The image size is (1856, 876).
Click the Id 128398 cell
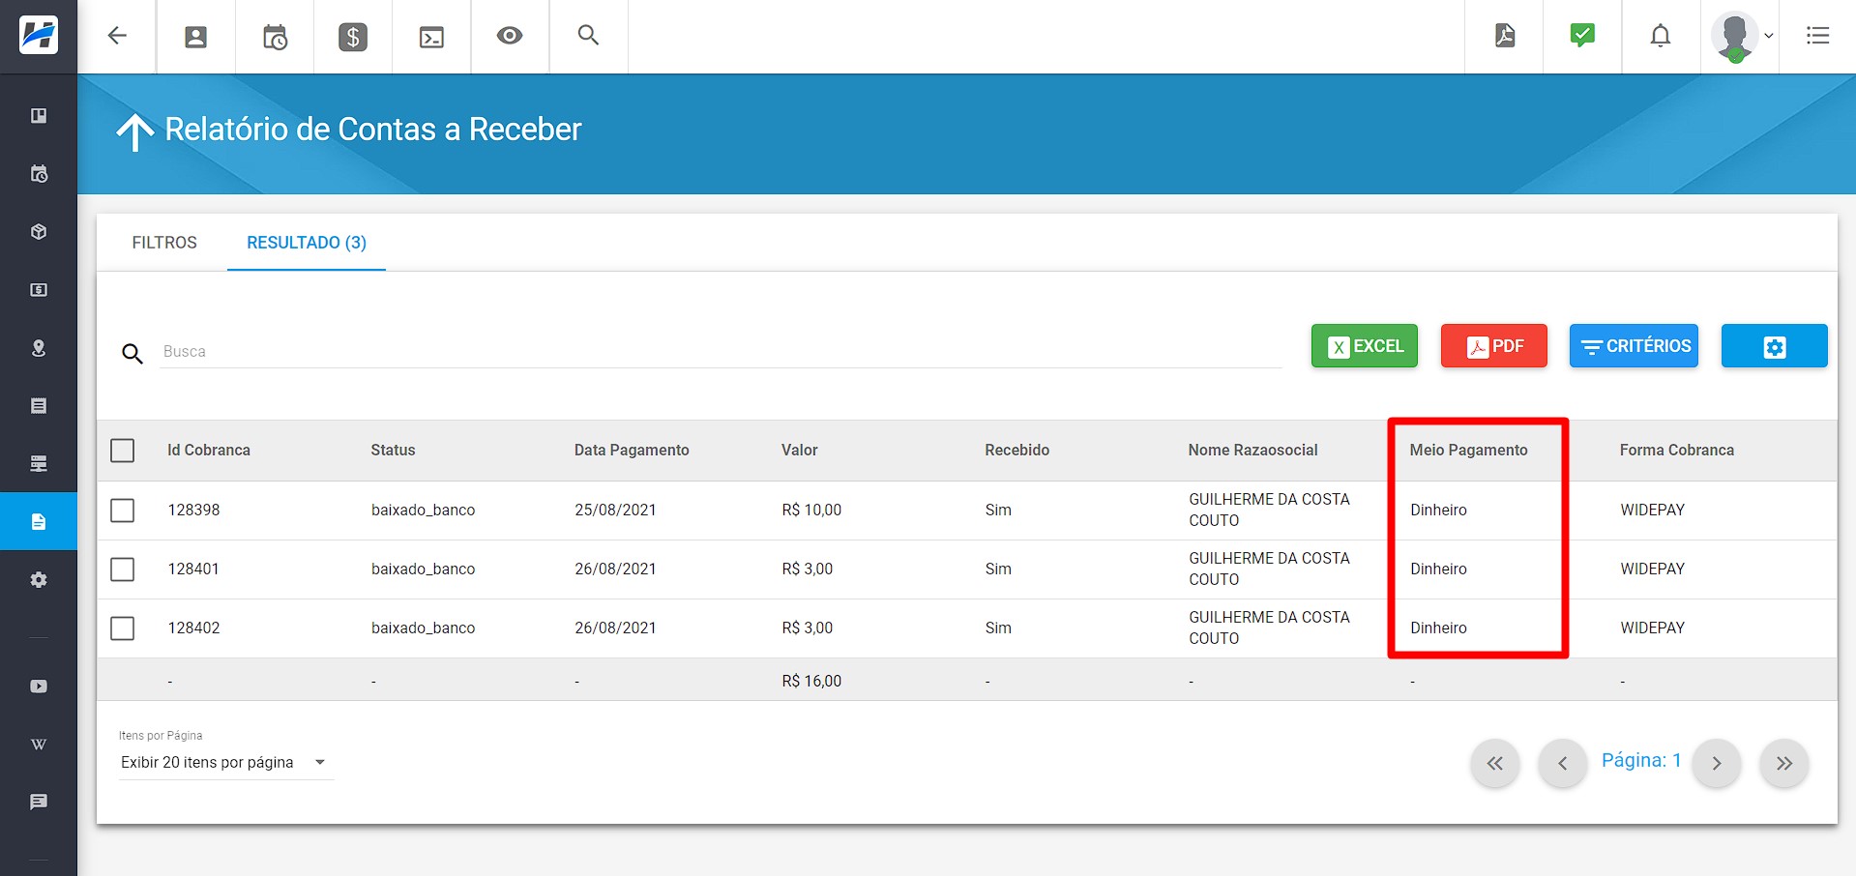pyautogui.click(x=193, y=510)
